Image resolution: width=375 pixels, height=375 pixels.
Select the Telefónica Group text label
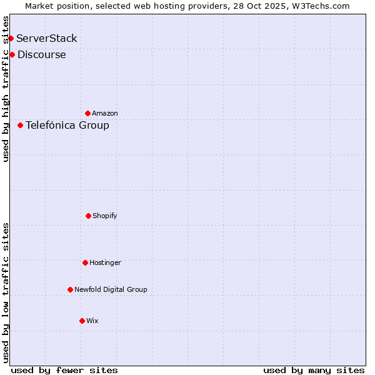pyautogui.click(x=67, y=126)
